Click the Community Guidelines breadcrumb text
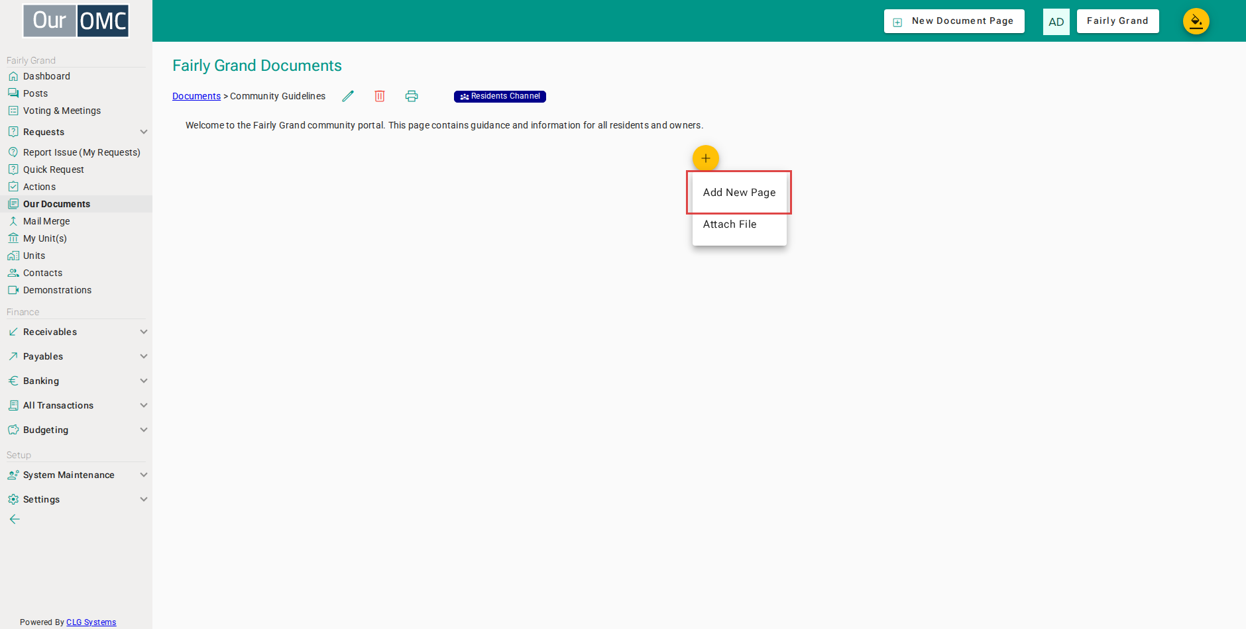Viewport: 1246px width, 629px height. tap(278, 96)
